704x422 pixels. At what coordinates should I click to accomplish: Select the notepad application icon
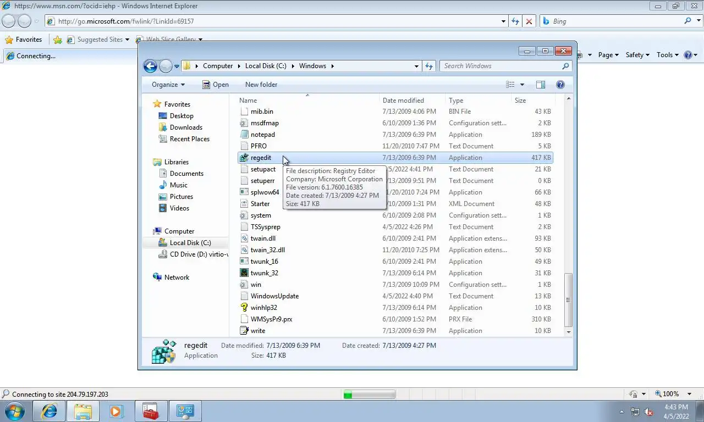coord(245,135)
